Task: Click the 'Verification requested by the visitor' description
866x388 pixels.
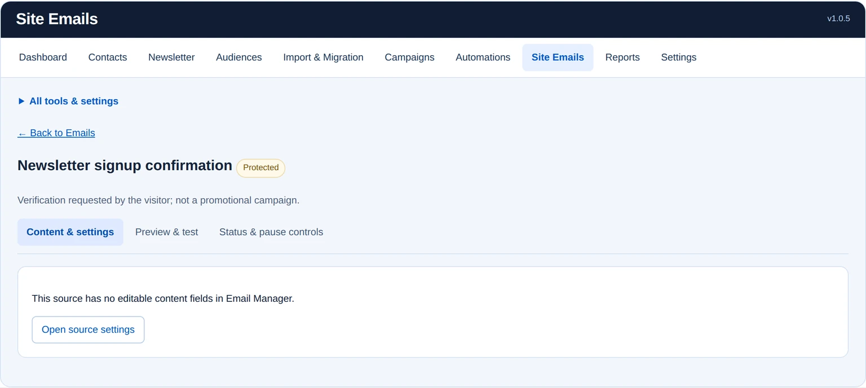Action: pyautogui.click(x=158, y=200)
